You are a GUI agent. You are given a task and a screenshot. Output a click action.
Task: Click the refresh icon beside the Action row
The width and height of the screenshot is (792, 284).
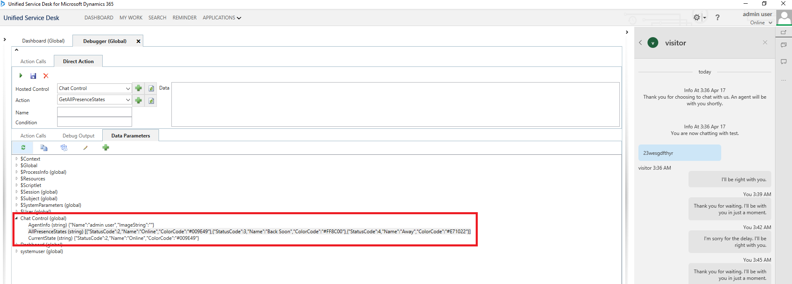click(x=152, y=101)
